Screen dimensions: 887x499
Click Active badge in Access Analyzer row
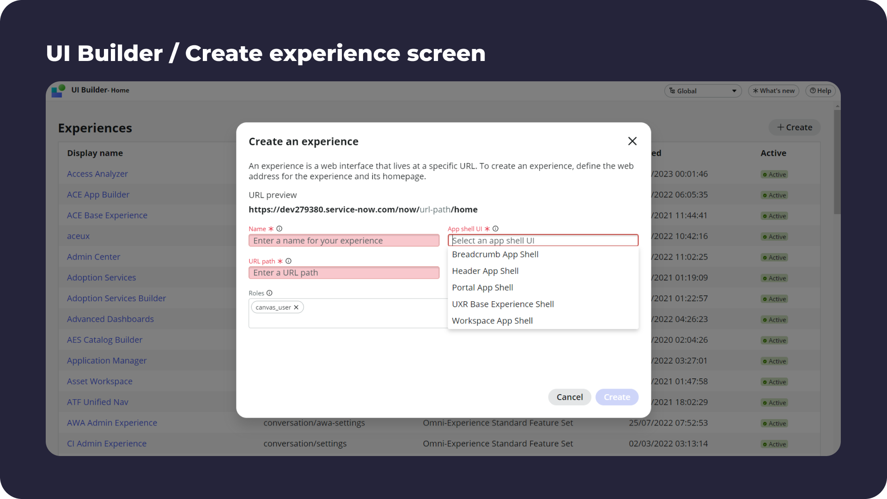coord(774,175)
